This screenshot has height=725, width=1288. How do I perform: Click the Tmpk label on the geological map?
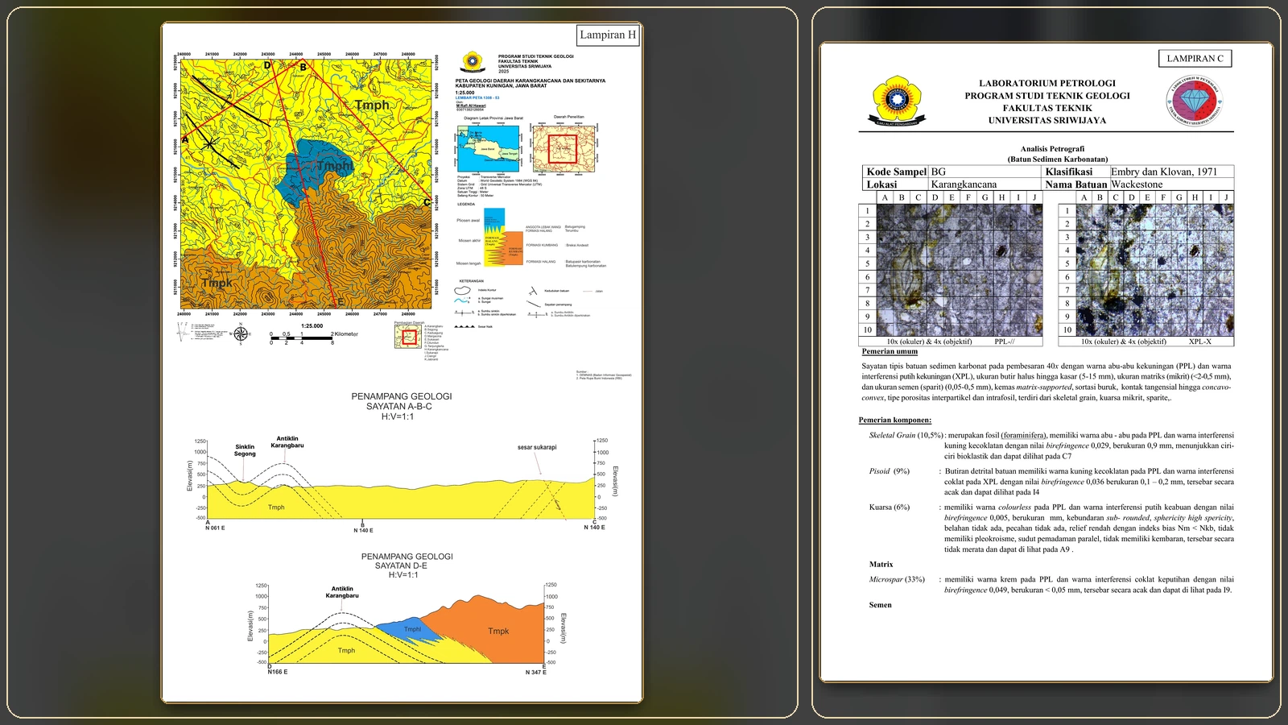point(217,283)
